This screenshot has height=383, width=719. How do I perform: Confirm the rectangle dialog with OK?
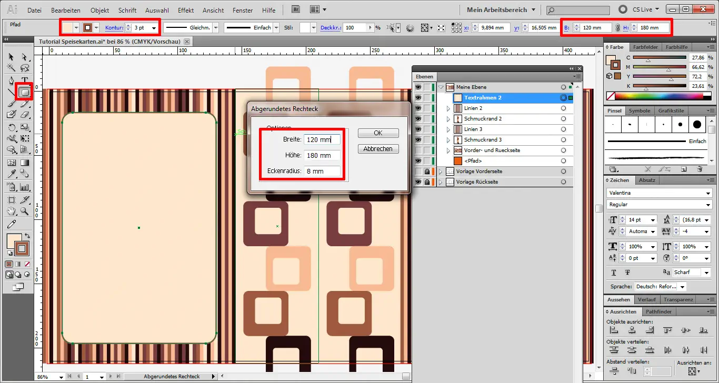pyautogui.click(x=377, y=133)
